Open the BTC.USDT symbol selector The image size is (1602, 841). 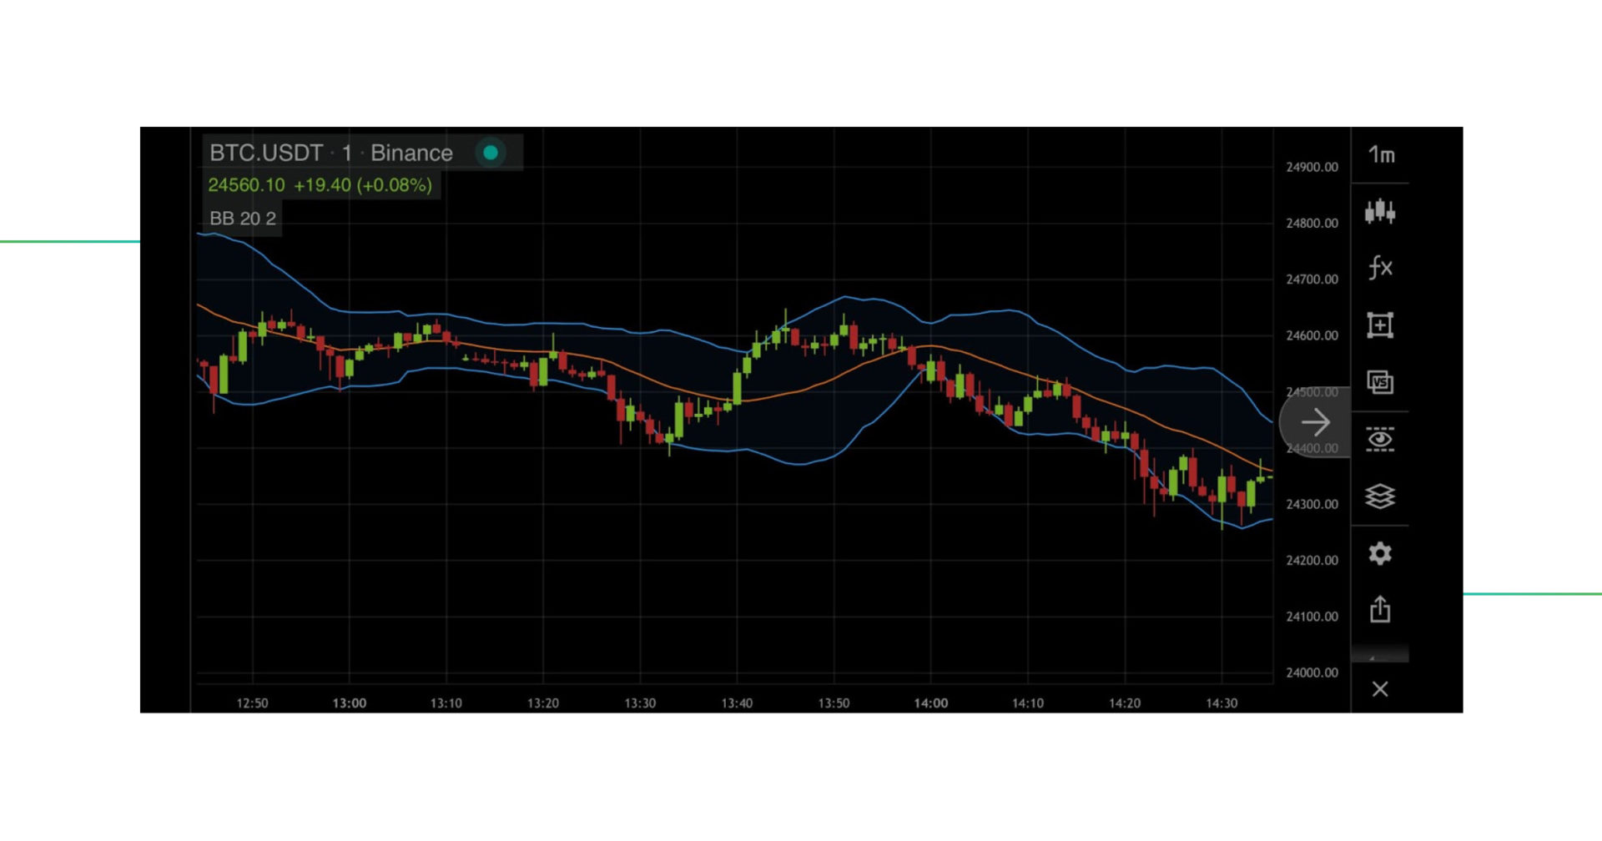tap(265, 153)
